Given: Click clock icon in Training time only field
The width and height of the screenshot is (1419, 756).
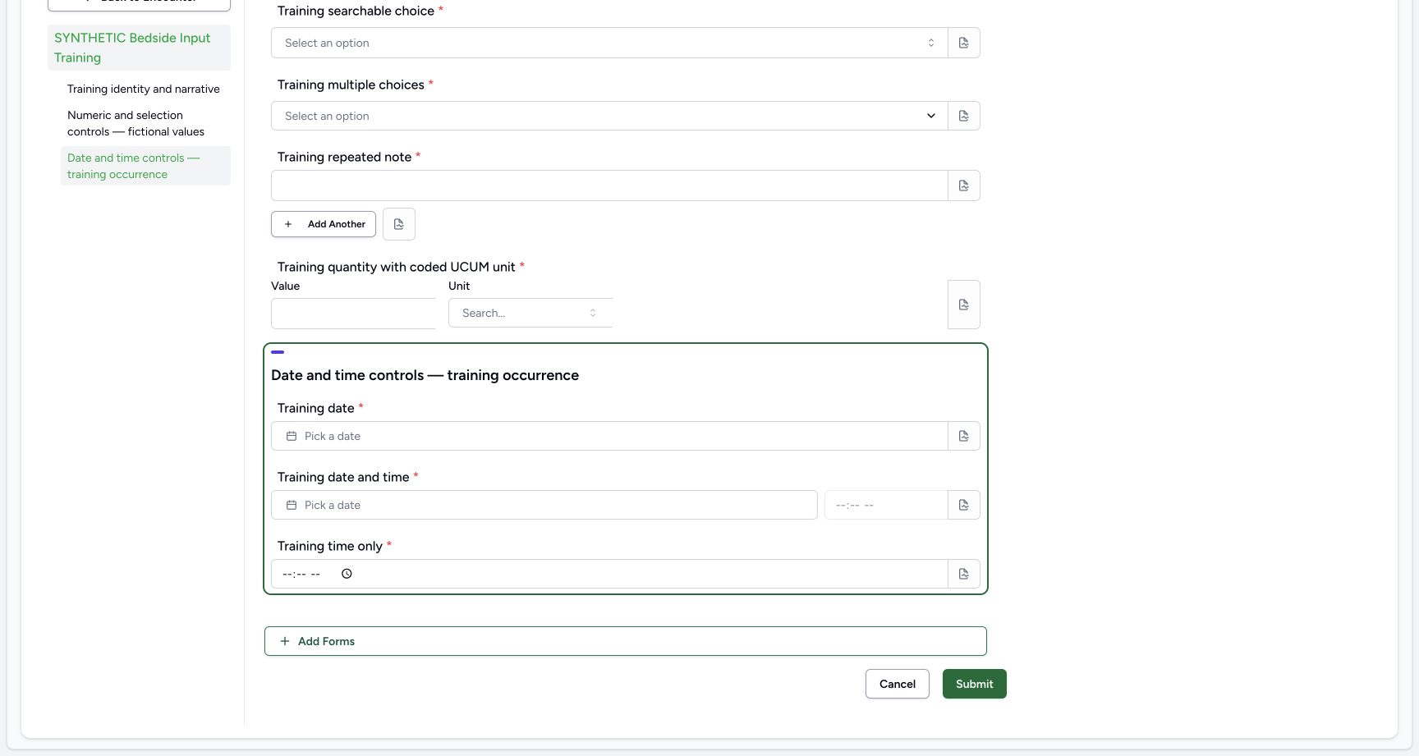Looking at the screenshot, I should [x=347, y=574].
